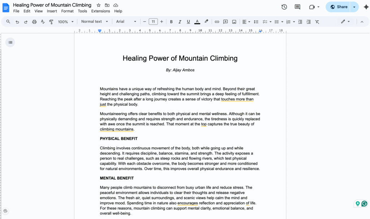Toggle italic formatting
The width and height of the screenshot is (370, 219).
(180, 22)
